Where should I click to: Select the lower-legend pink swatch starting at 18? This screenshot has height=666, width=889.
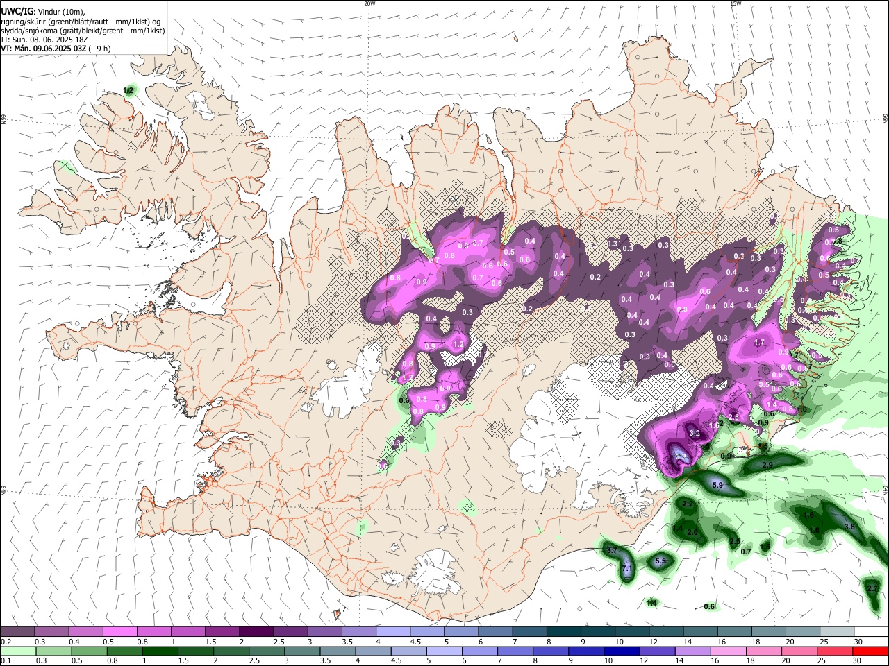coord(763,651)
